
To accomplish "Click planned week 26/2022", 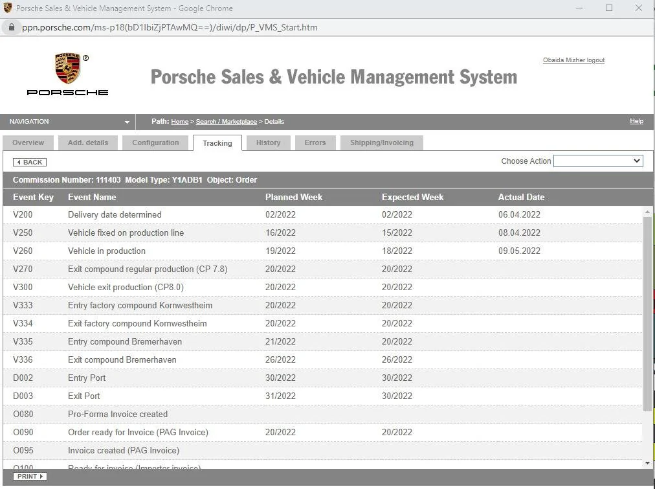I will click(x=280, y=360).
